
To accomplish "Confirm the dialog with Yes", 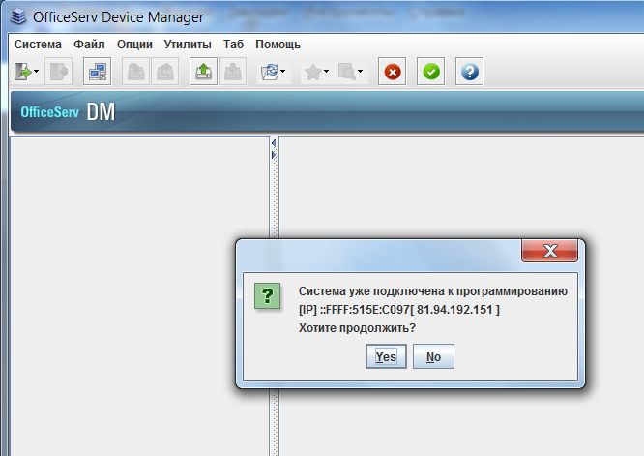I will tap(386, 356).
